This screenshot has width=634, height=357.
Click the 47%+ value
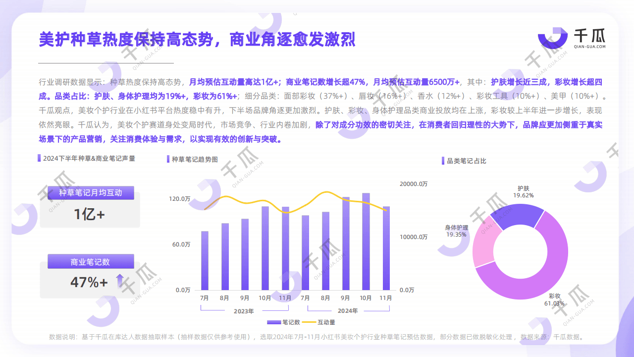[89, 282]
